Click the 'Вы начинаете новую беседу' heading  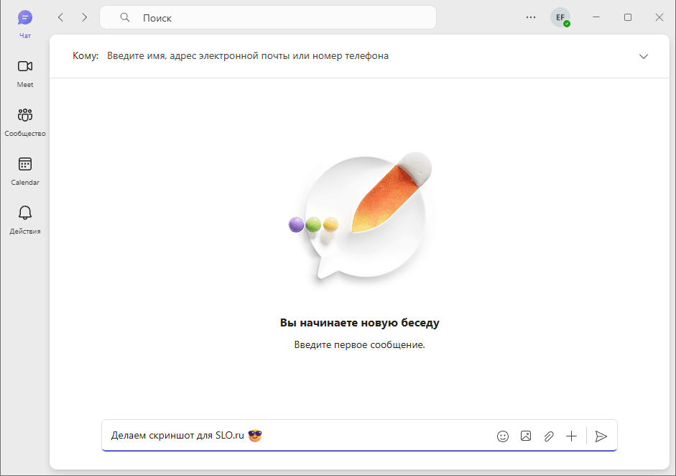click(360, 323)
